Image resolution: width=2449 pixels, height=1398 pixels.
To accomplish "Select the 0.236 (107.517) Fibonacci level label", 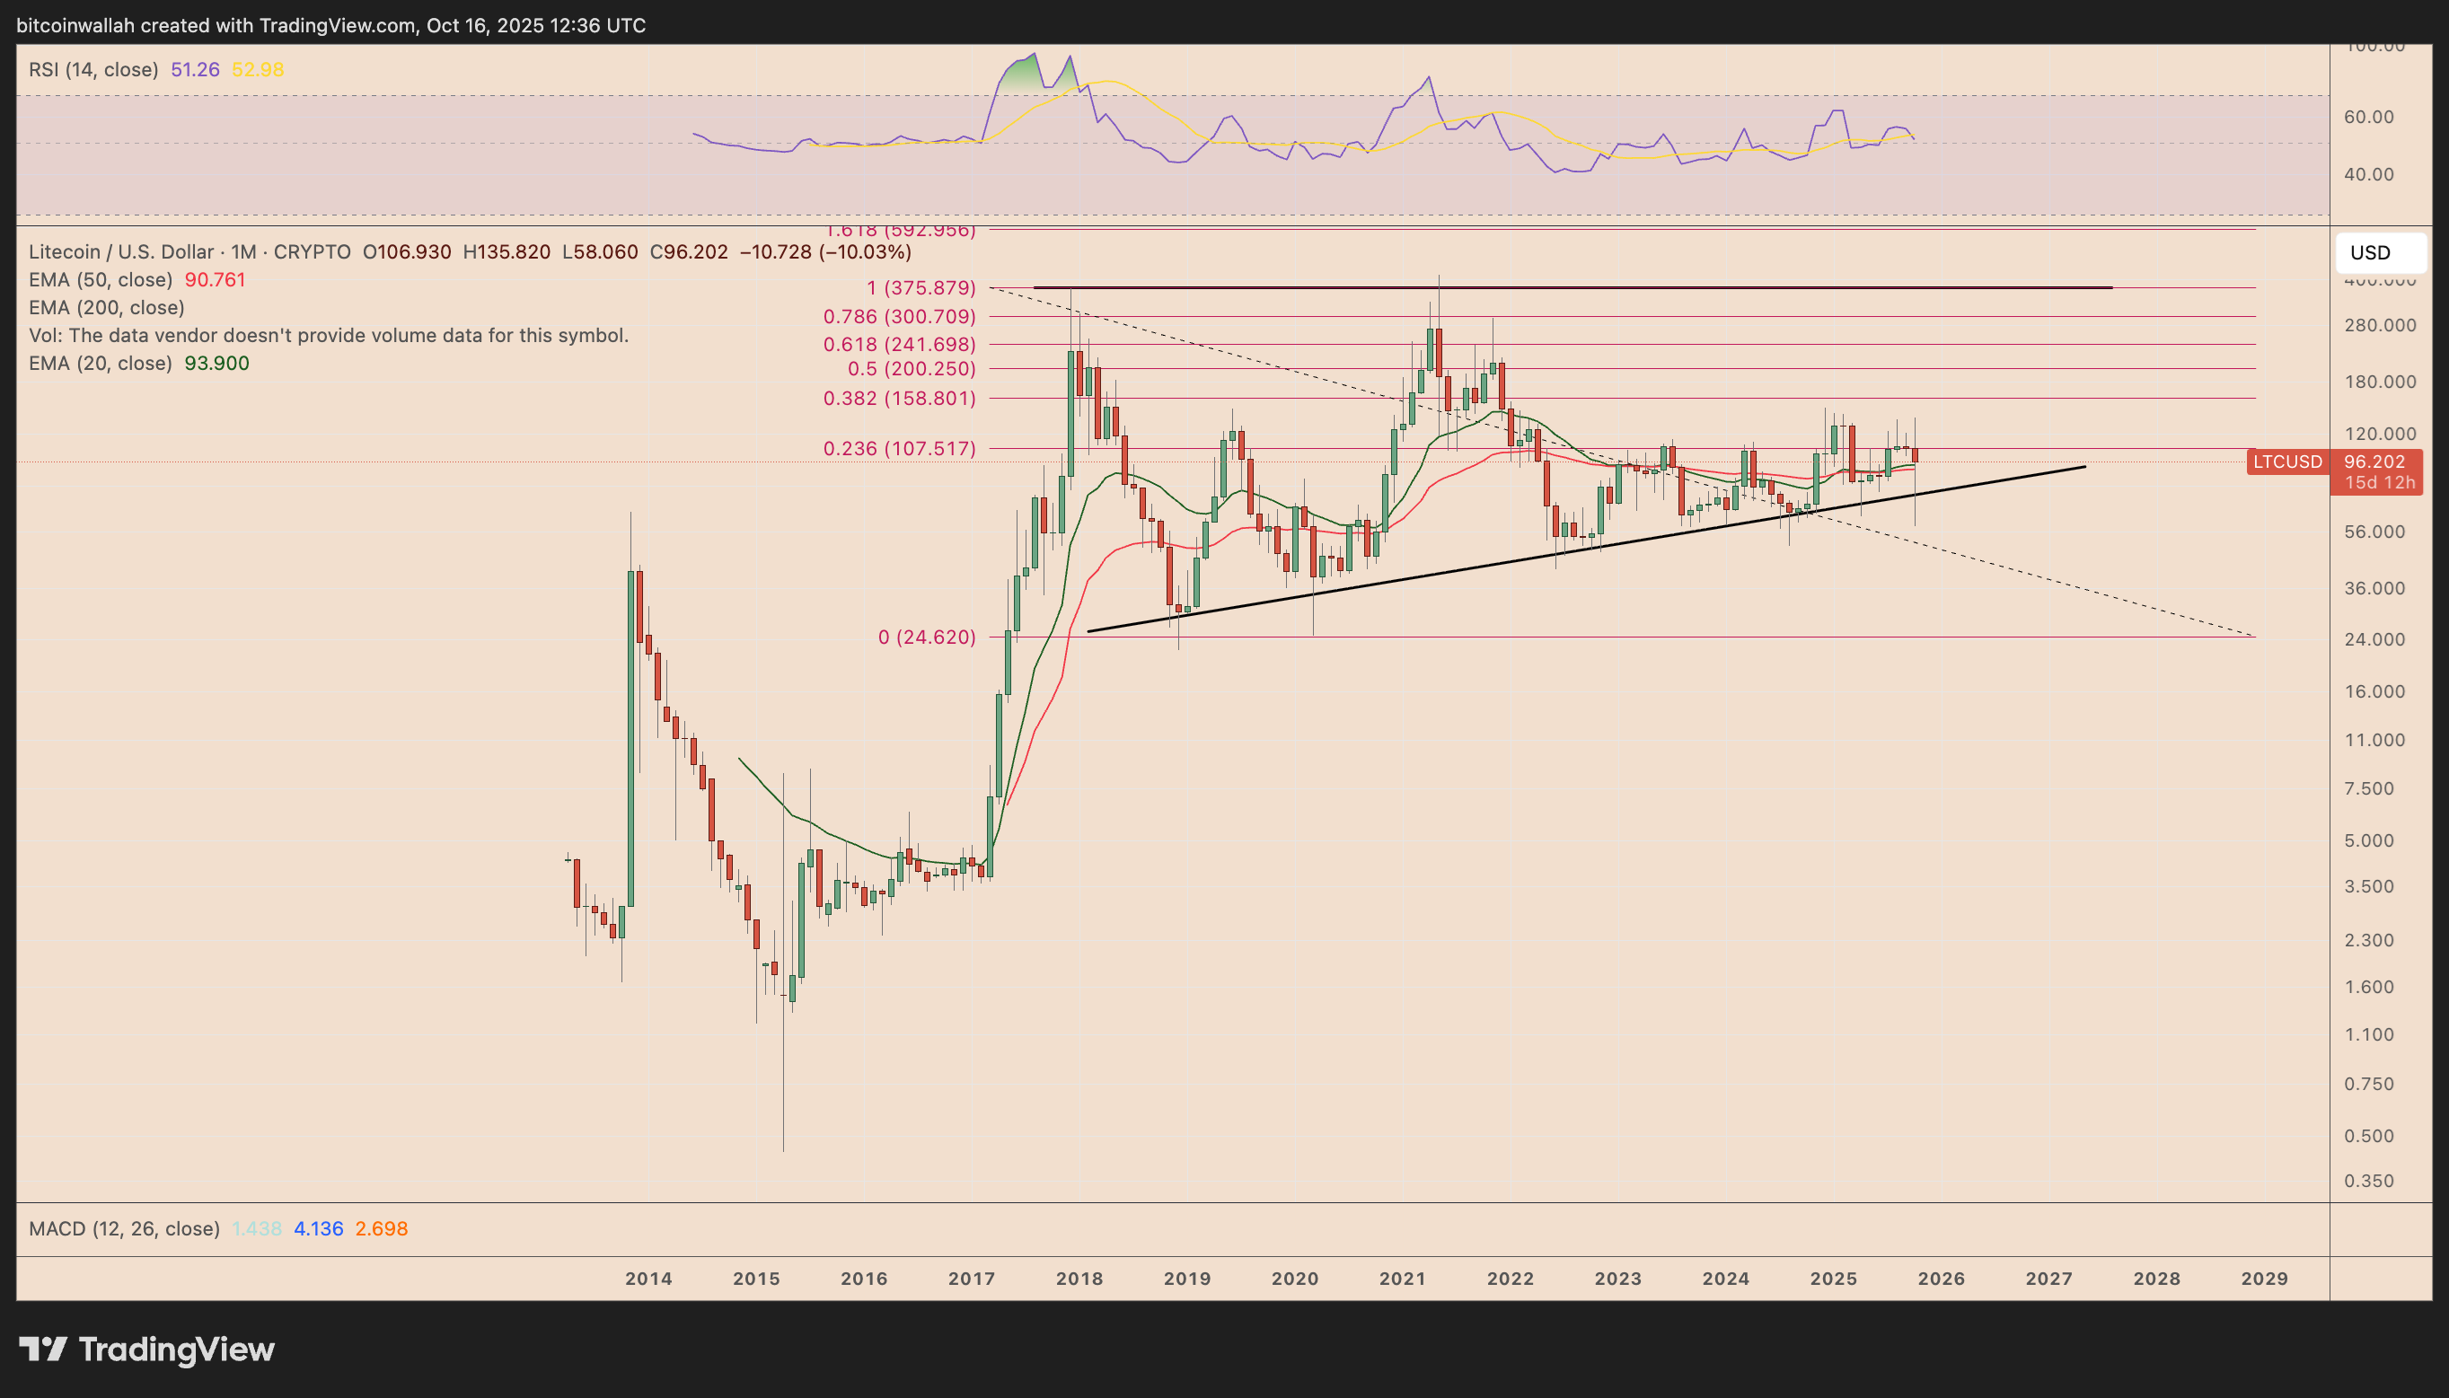I will (899, 448).
